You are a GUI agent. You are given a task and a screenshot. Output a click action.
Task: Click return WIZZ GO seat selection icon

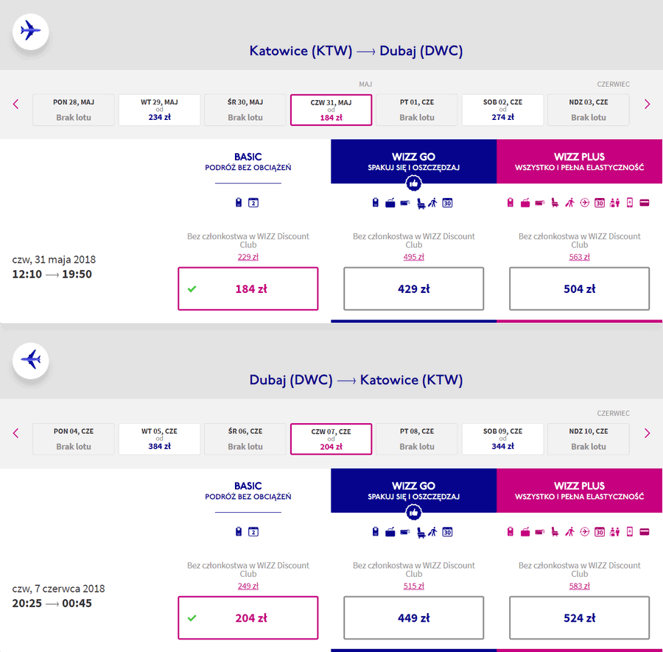421,533
